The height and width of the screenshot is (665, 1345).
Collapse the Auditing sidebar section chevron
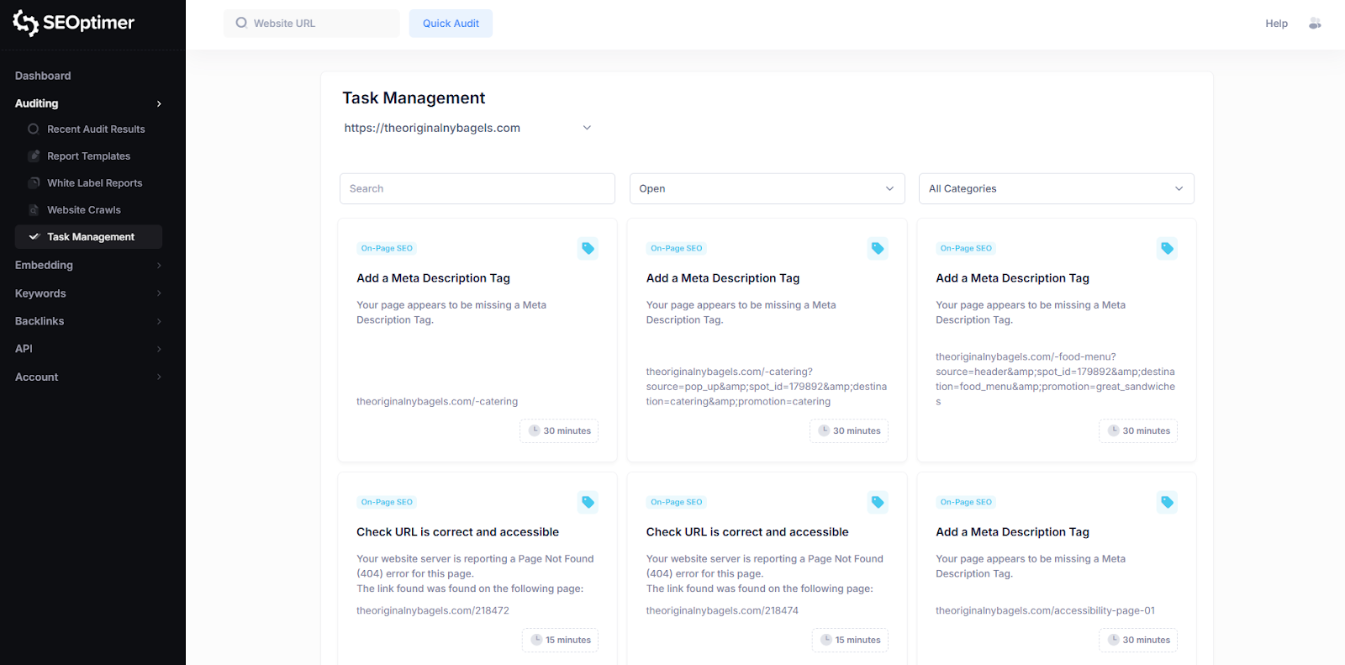pyautogui.click(x=159, y=103)
